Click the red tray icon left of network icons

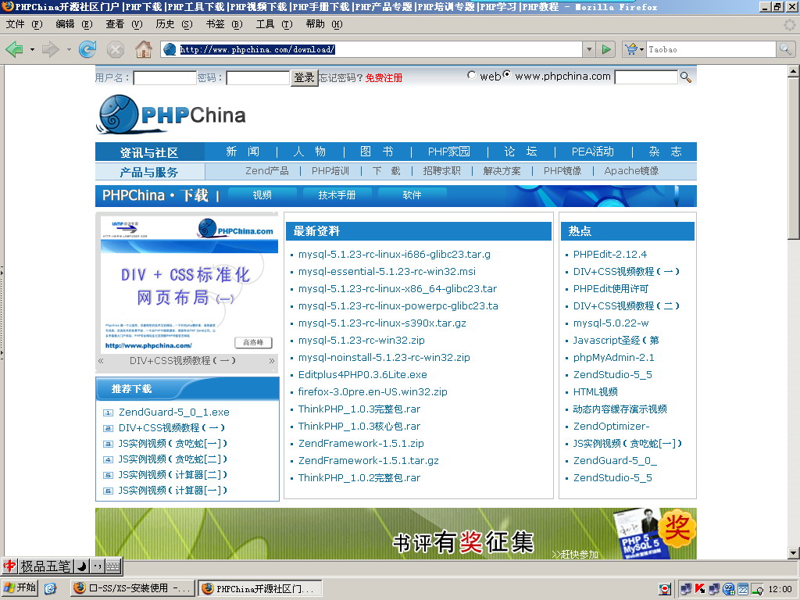(x=664, y=589)
